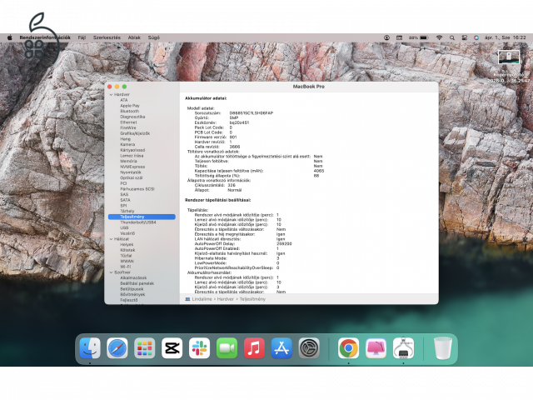Select FireWire in the sidebar
Screen dimensions: 533x400
pyautogui.click(x=128, y=127)
